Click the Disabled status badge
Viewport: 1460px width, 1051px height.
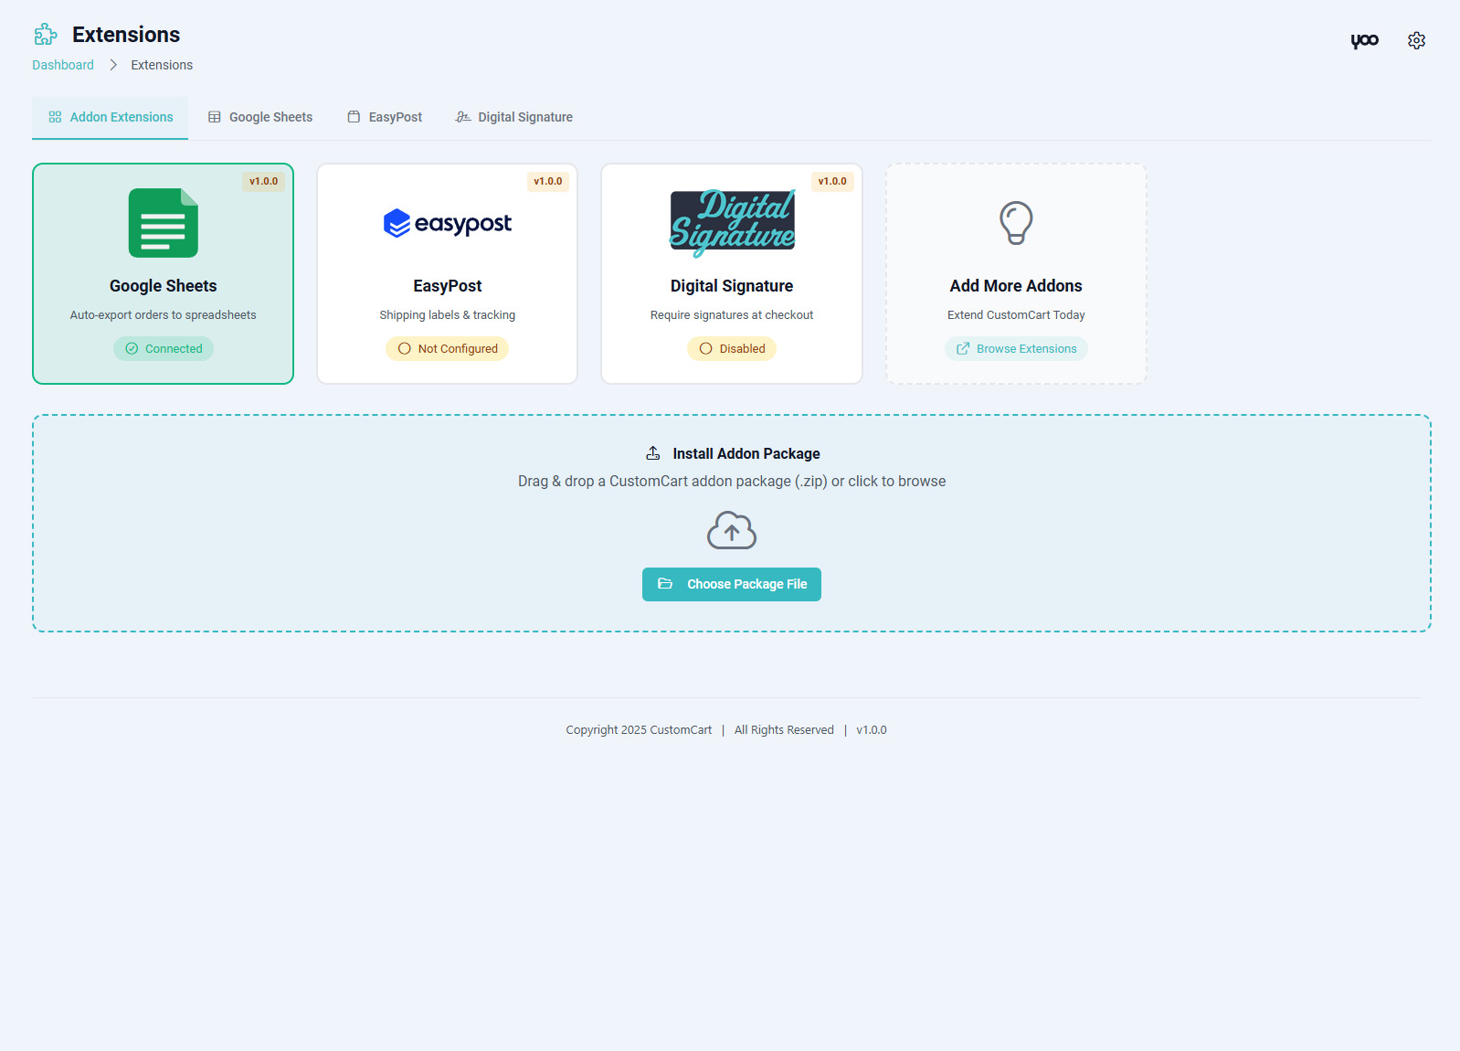pyautogui.click(x=732, y=349)
